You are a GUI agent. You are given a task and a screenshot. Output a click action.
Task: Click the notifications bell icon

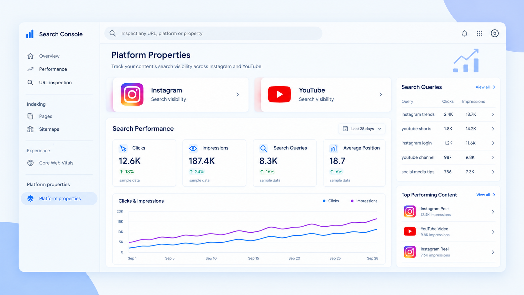point(464,33)
